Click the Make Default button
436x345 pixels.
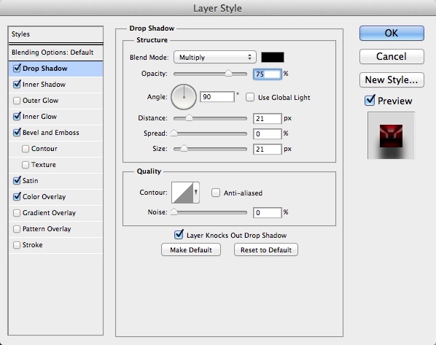(x=191, y=250)
